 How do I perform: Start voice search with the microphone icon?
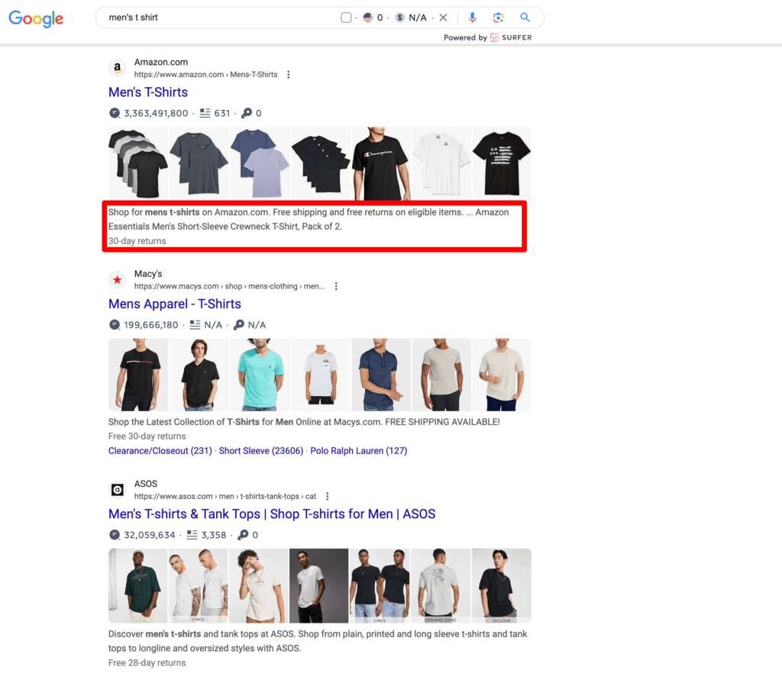coord(473,18)
